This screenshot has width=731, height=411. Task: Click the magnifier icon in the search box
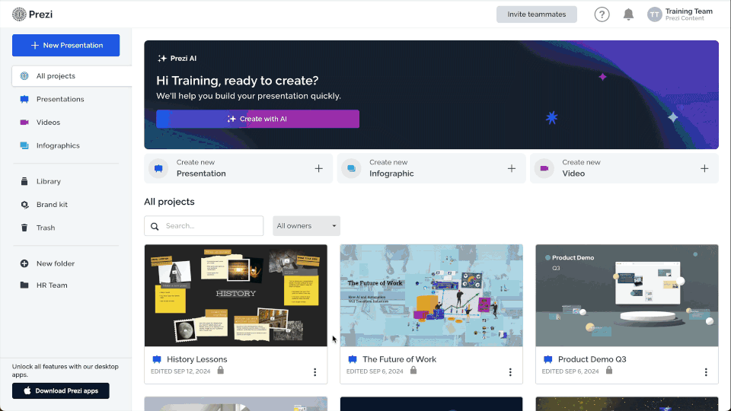(x=155, y=226)
